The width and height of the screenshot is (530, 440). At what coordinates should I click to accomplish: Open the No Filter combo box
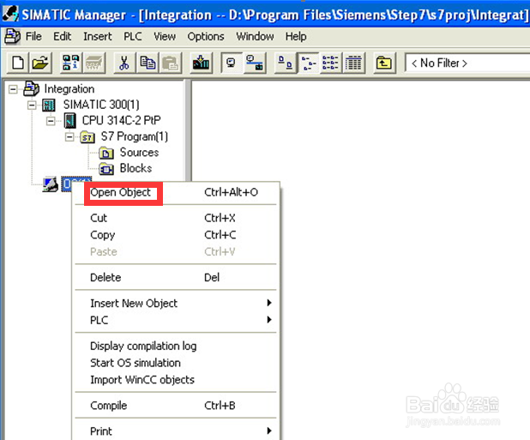(x=467, y=63)
